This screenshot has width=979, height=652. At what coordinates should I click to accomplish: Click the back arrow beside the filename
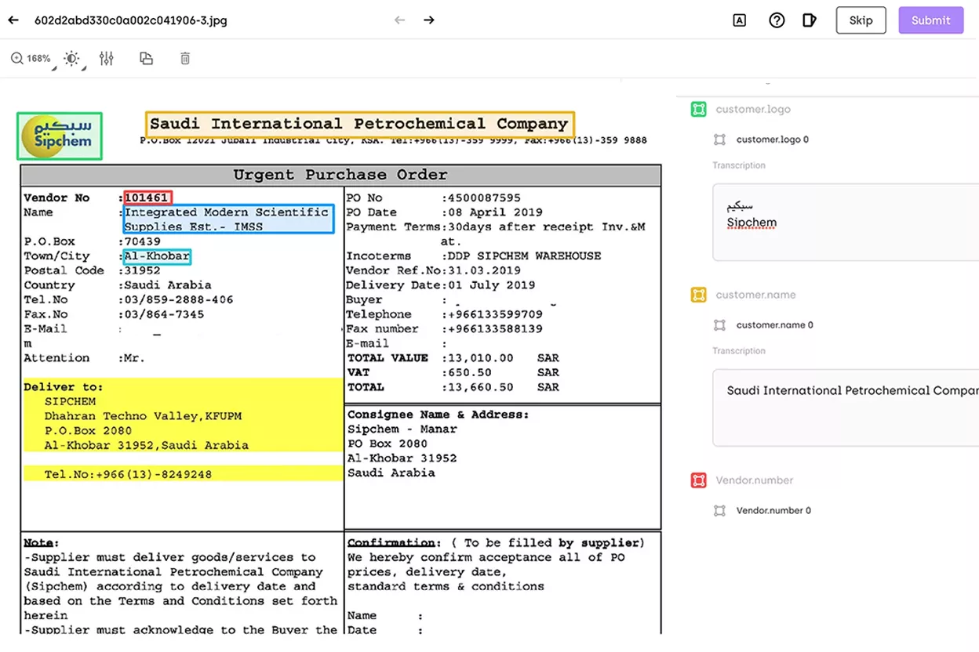click(13, 20)
